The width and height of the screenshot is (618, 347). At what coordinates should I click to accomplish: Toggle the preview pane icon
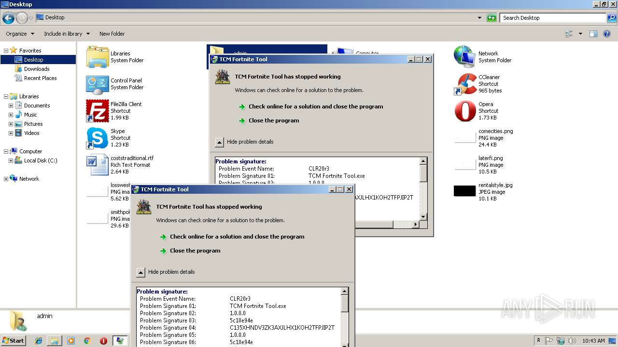(593, 34)
